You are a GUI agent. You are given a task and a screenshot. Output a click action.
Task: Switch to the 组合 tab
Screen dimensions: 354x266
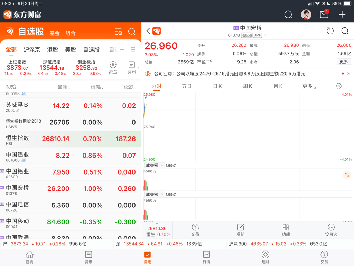pos(71,33)
